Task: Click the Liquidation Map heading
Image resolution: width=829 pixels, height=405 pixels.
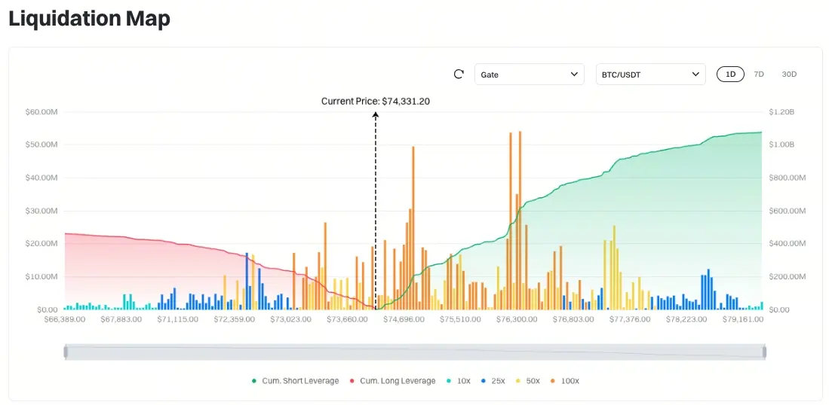Action: point(89,19)
